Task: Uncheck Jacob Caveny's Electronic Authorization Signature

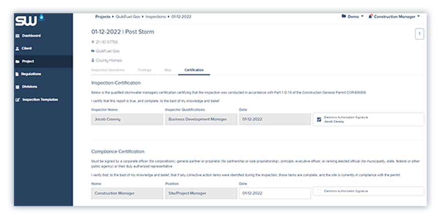Action: click(x=319, y=119)
